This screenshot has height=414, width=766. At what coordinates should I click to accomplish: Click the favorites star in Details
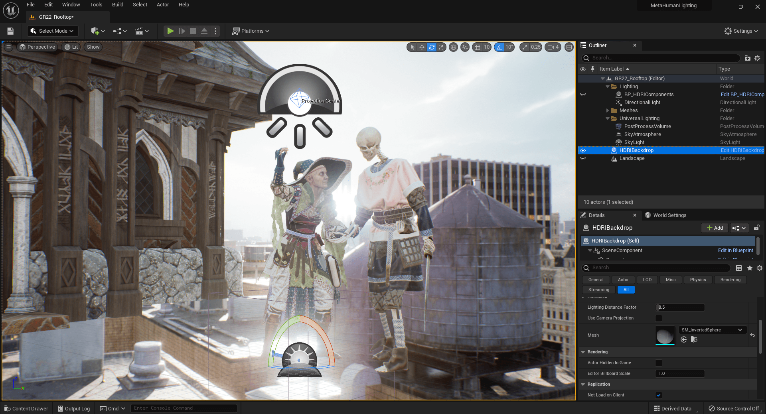(750, 268)
